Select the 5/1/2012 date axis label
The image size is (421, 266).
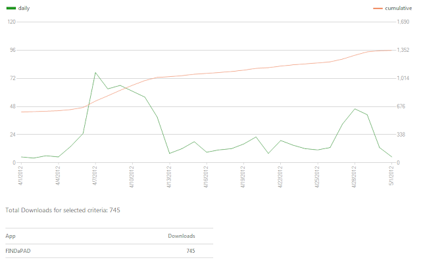[x=392, y=176]
